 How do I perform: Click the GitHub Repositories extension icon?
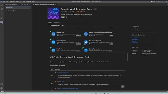(x=86, y=50)
